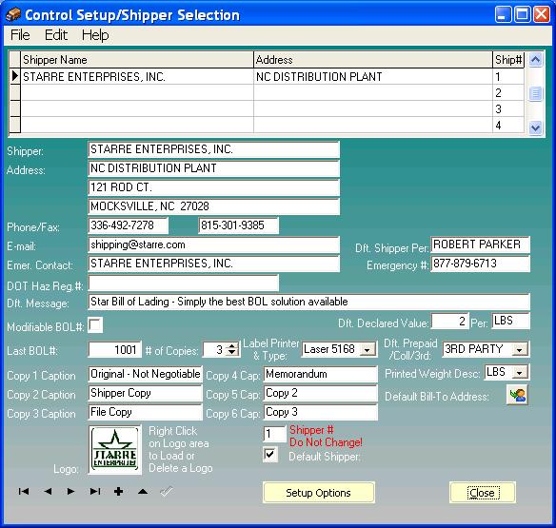The image size is (556, 528).
Task: Click the phone field 336-492-7278
Action: pos(128,225)
